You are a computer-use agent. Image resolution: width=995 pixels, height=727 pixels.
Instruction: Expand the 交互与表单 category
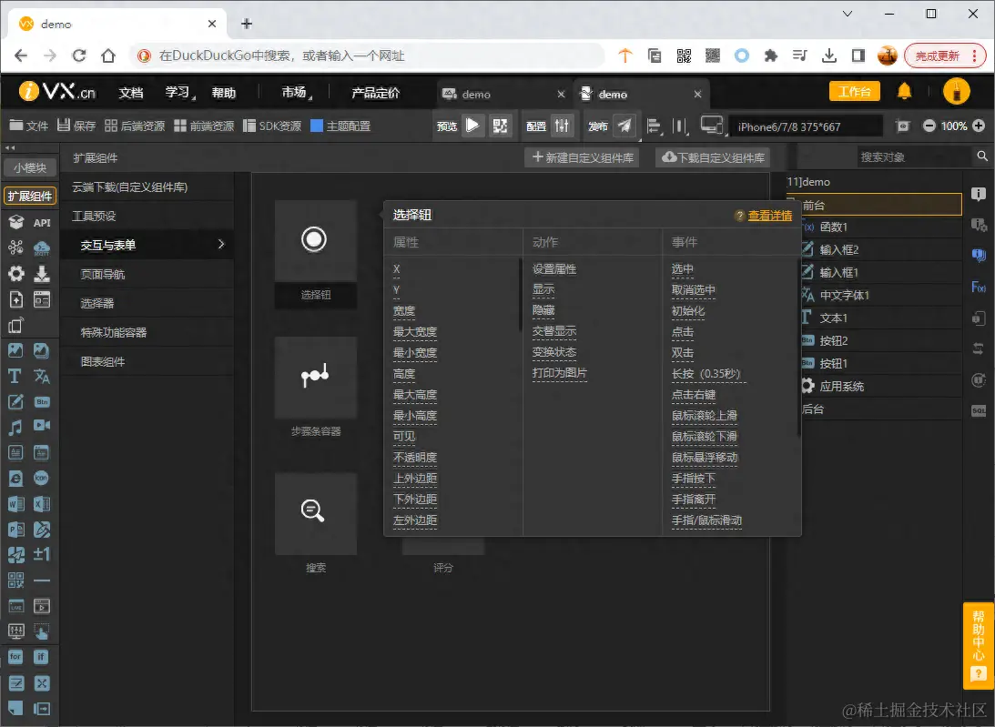tap(147, 245)
